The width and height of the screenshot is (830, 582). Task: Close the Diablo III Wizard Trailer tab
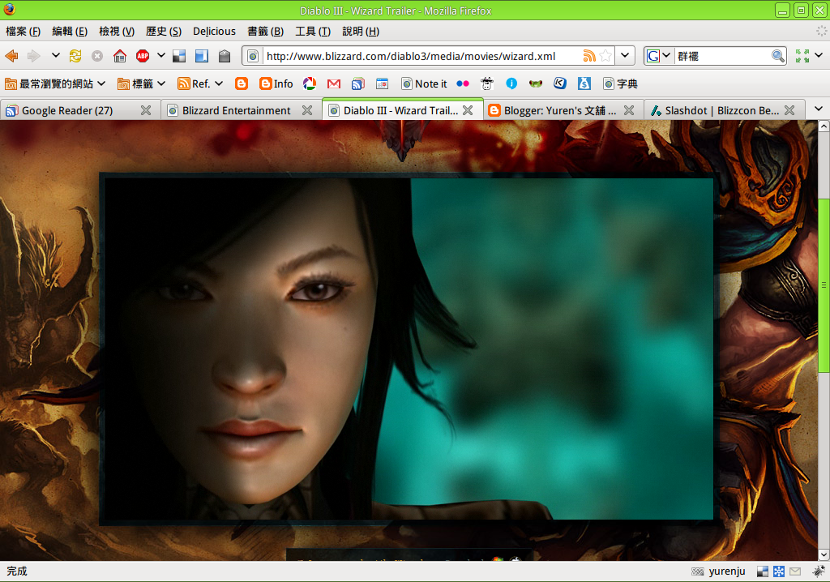tap(468, 110)
